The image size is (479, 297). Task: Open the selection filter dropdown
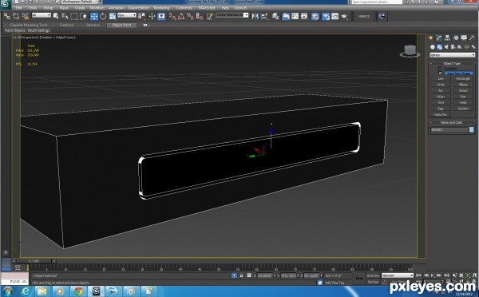click(x=42, y=15)
